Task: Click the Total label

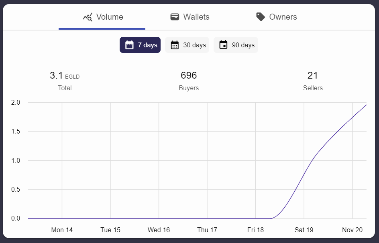Action: pos(65,88)
